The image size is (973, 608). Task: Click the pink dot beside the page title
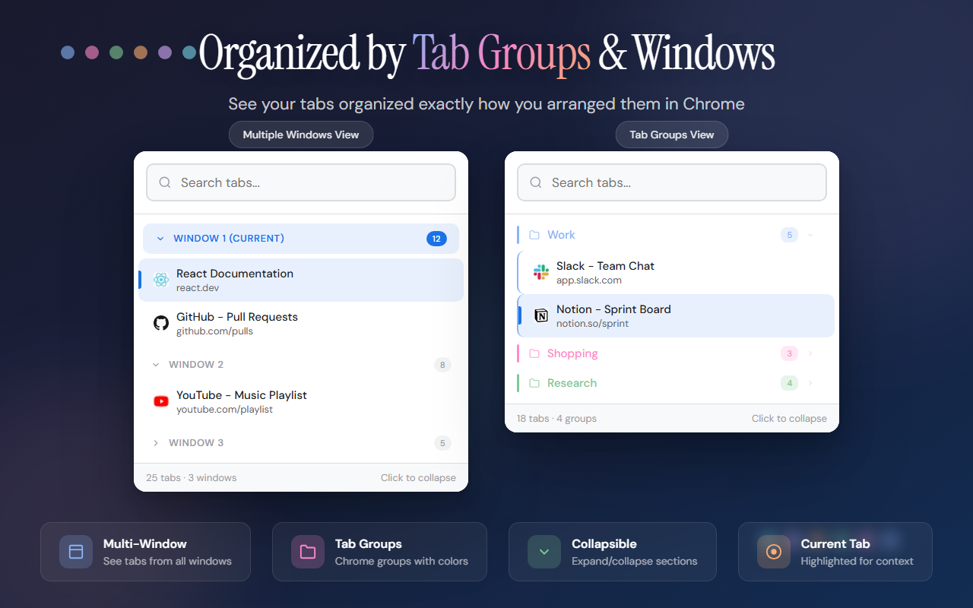[92, 53]
